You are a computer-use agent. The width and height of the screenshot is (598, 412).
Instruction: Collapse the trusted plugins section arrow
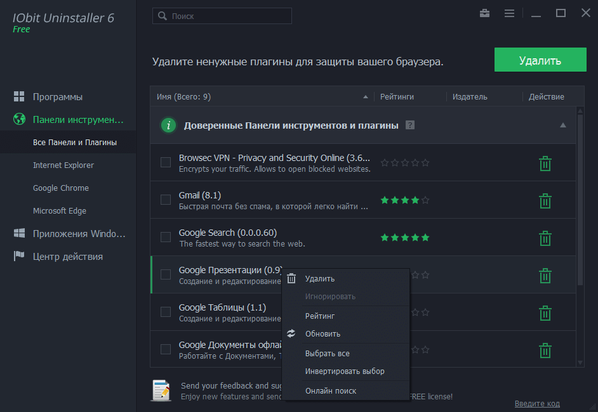pyautogui.click(x=563, y=125)
